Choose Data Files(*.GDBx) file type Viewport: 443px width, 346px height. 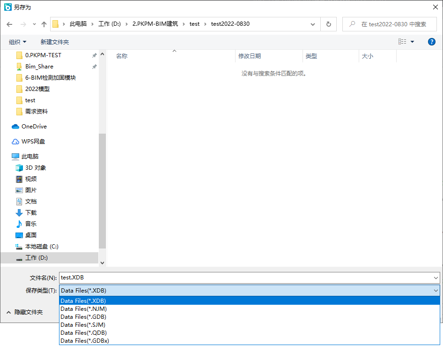pos(85,341)
